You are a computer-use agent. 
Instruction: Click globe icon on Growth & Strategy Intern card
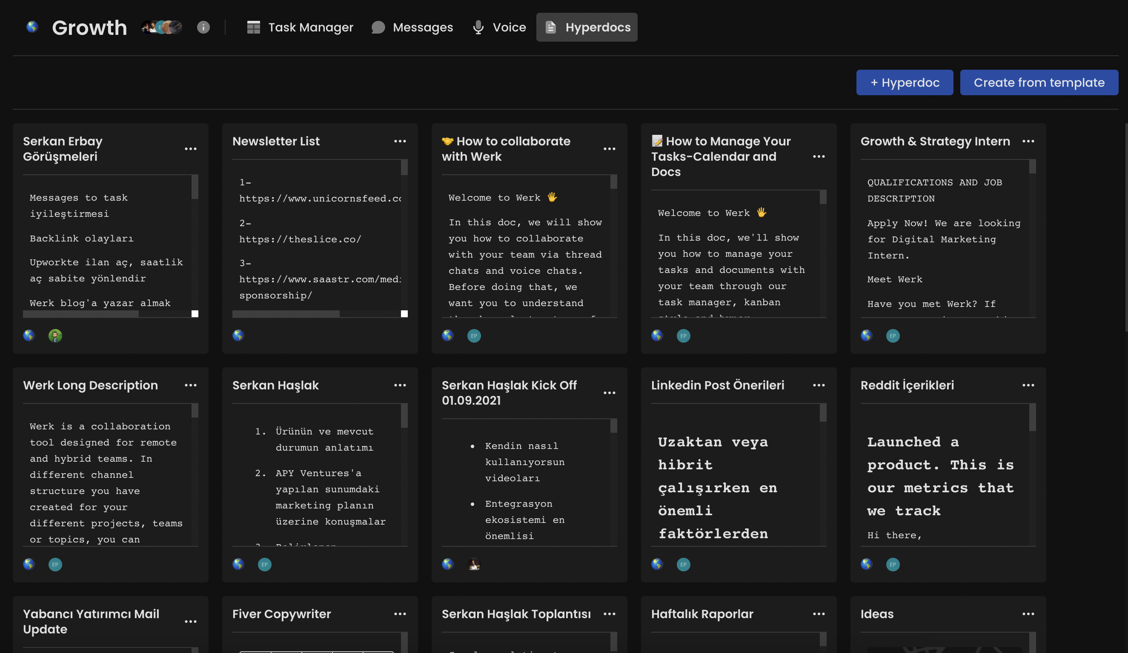[x=867, y=335]
